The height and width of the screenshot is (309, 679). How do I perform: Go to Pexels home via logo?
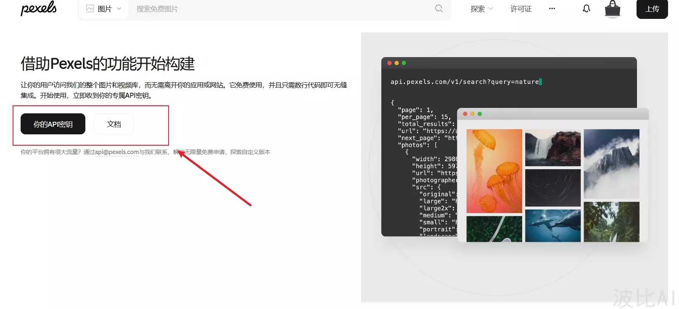pos(38,8)
